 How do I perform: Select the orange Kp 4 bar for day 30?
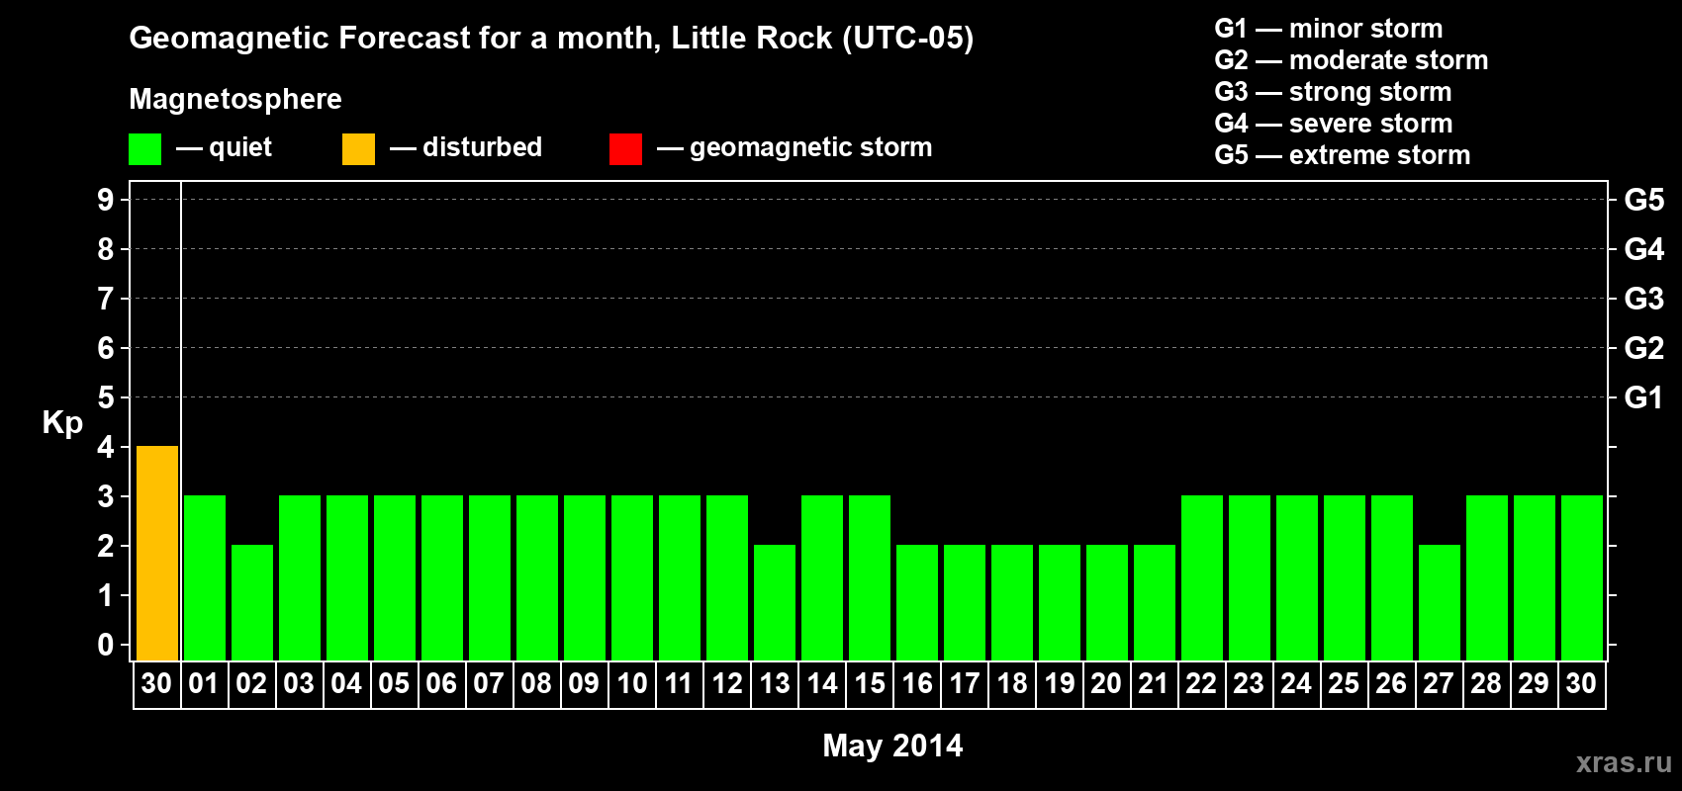[157, 553]
